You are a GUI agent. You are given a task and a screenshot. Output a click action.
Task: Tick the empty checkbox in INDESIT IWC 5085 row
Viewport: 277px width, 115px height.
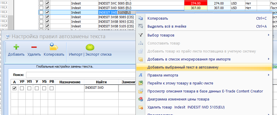(x=41, y=3)
